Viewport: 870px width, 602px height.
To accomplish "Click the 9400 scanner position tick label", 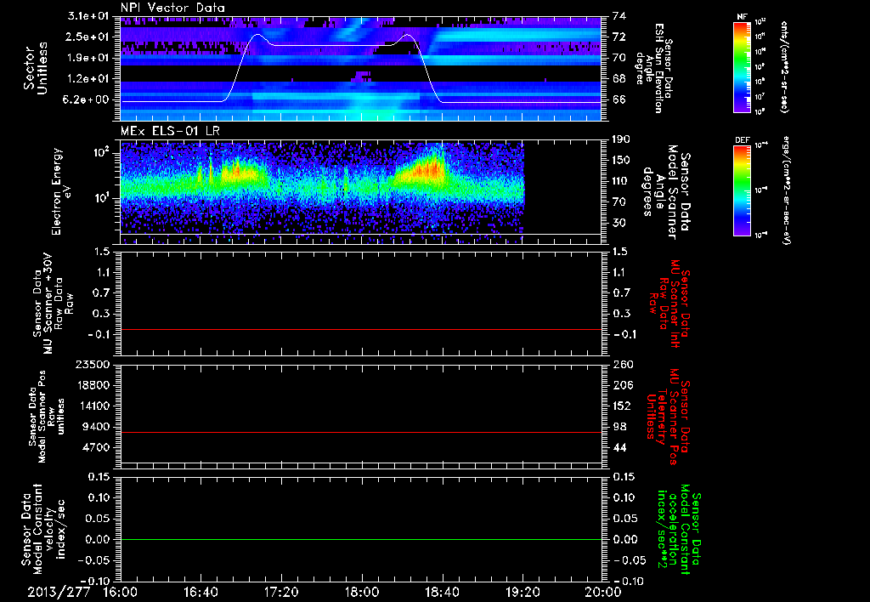I will [x=95, y=427].
